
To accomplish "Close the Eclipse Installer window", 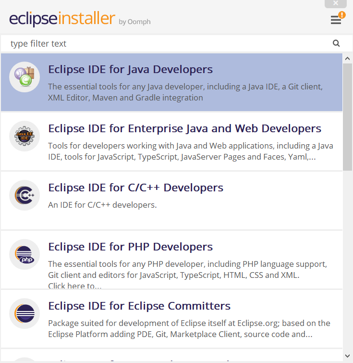I will point(336,3).
